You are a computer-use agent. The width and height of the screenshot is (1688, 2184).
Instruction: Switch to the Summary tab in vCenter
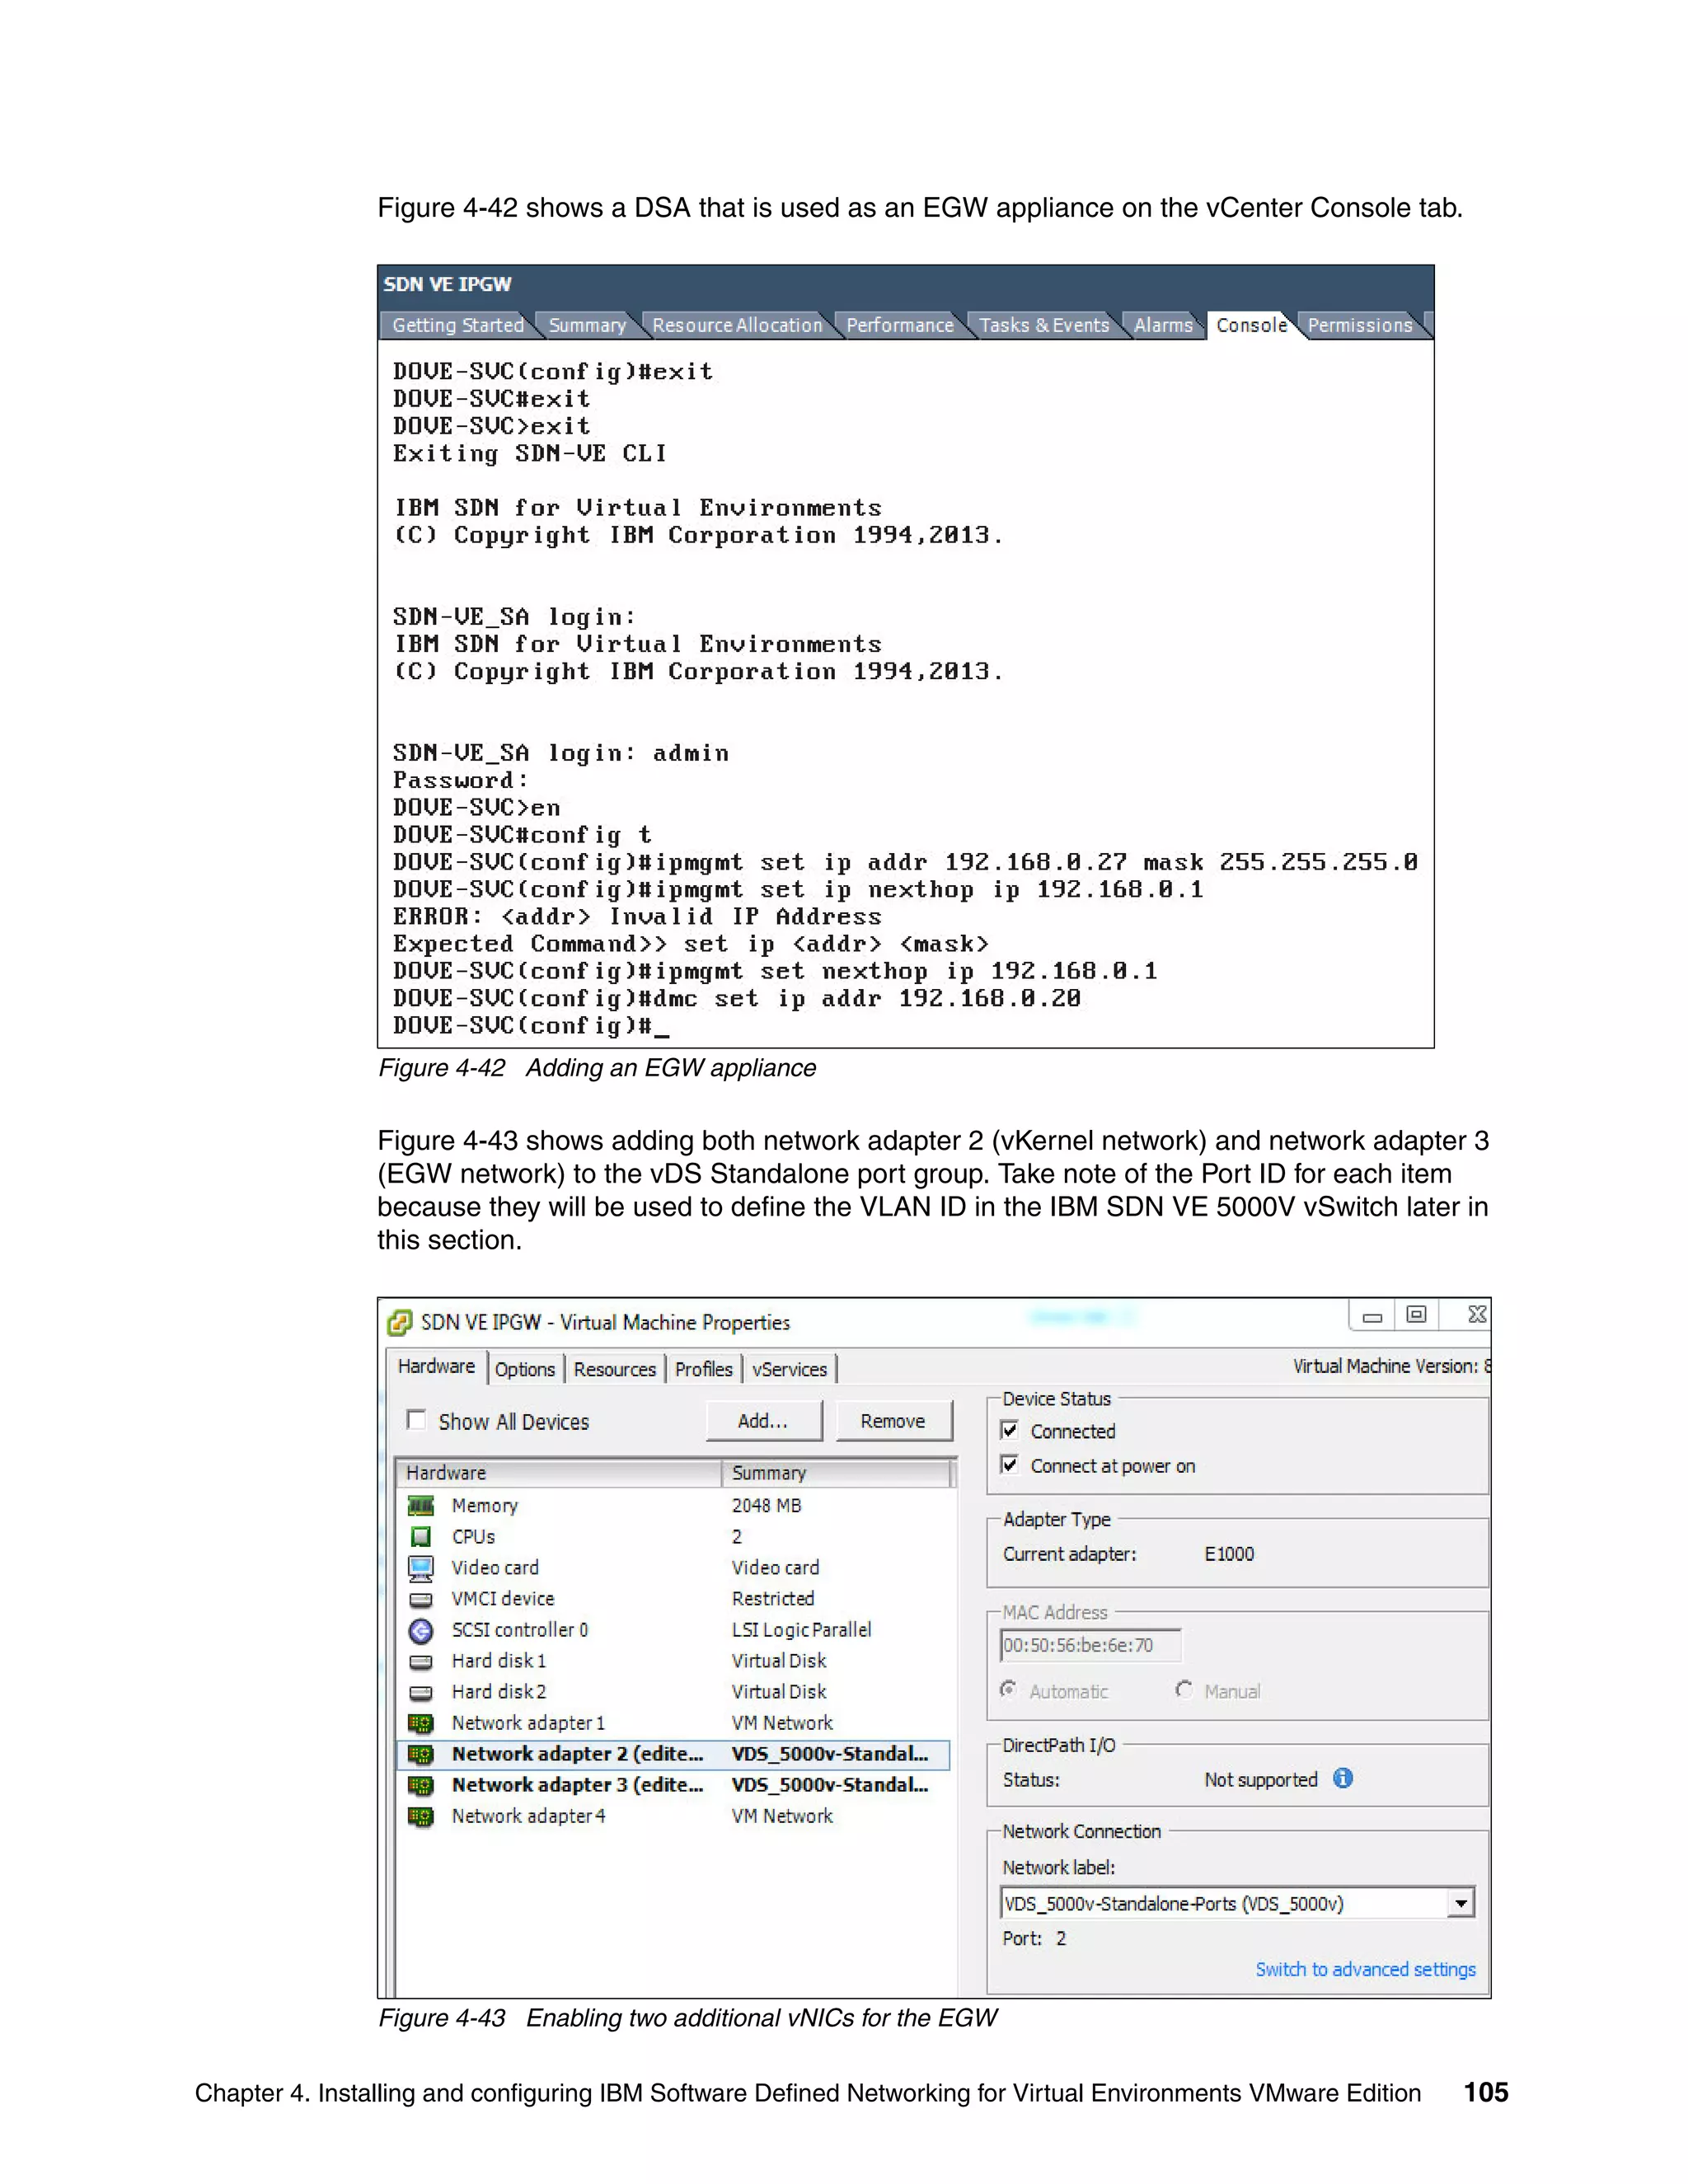(x=587, y=325)
